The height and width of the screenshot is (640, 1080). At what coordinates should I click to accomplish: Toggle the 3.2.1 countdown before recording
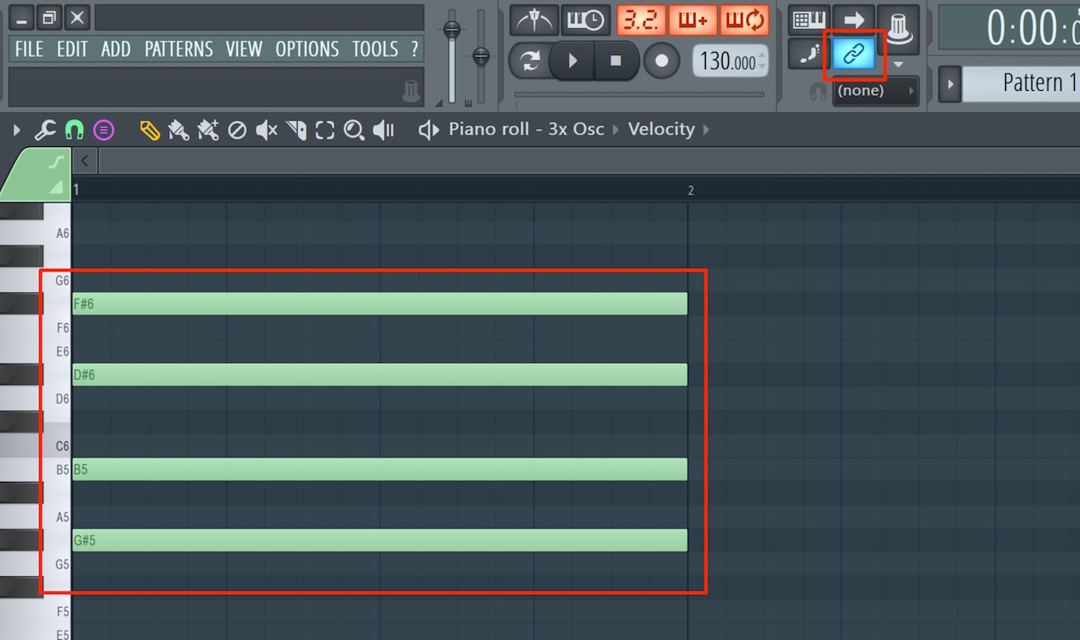tap(641, 19)
